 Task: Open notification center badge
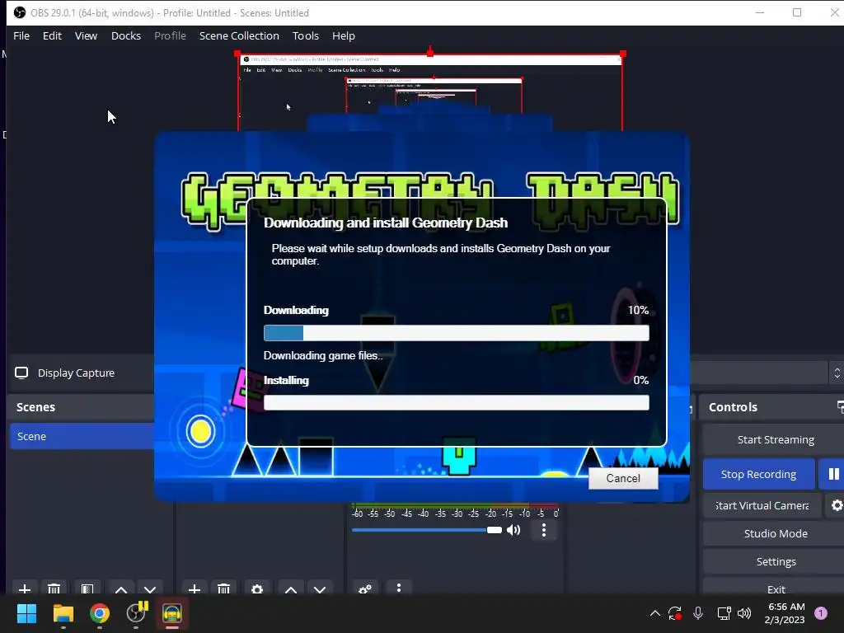click(821, 613)
